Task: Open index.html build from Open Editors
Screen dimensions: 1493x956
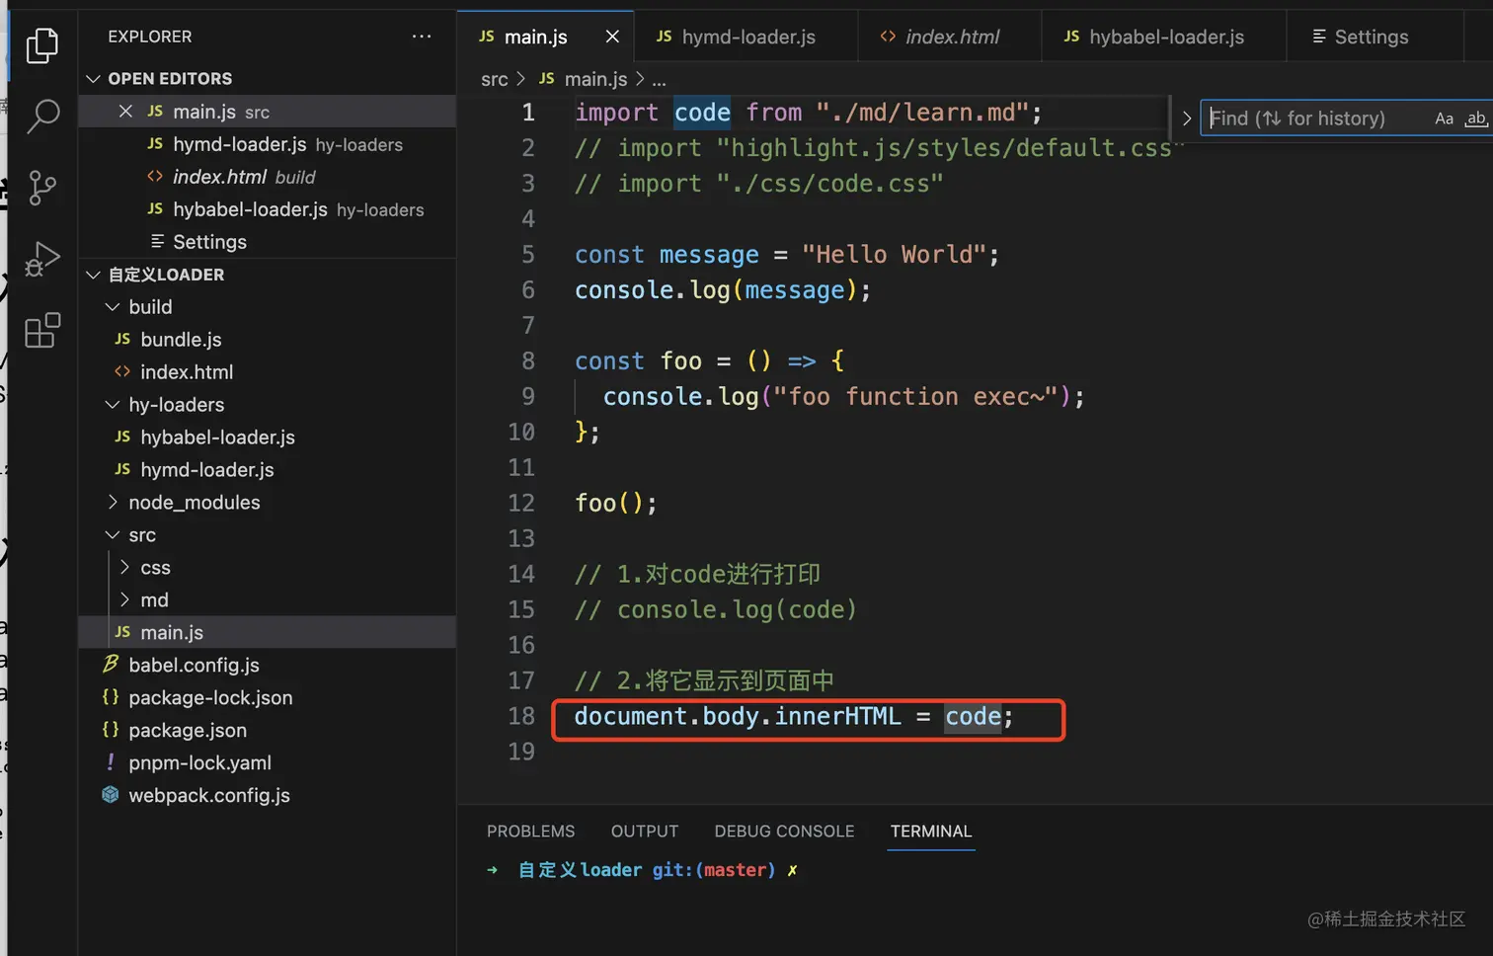Action: pyautogui.click(x=268, y=177)
